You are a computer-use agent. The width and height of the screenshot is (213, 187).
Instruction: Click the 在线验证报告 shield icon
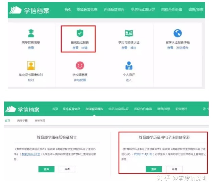[x=80, y=33]
